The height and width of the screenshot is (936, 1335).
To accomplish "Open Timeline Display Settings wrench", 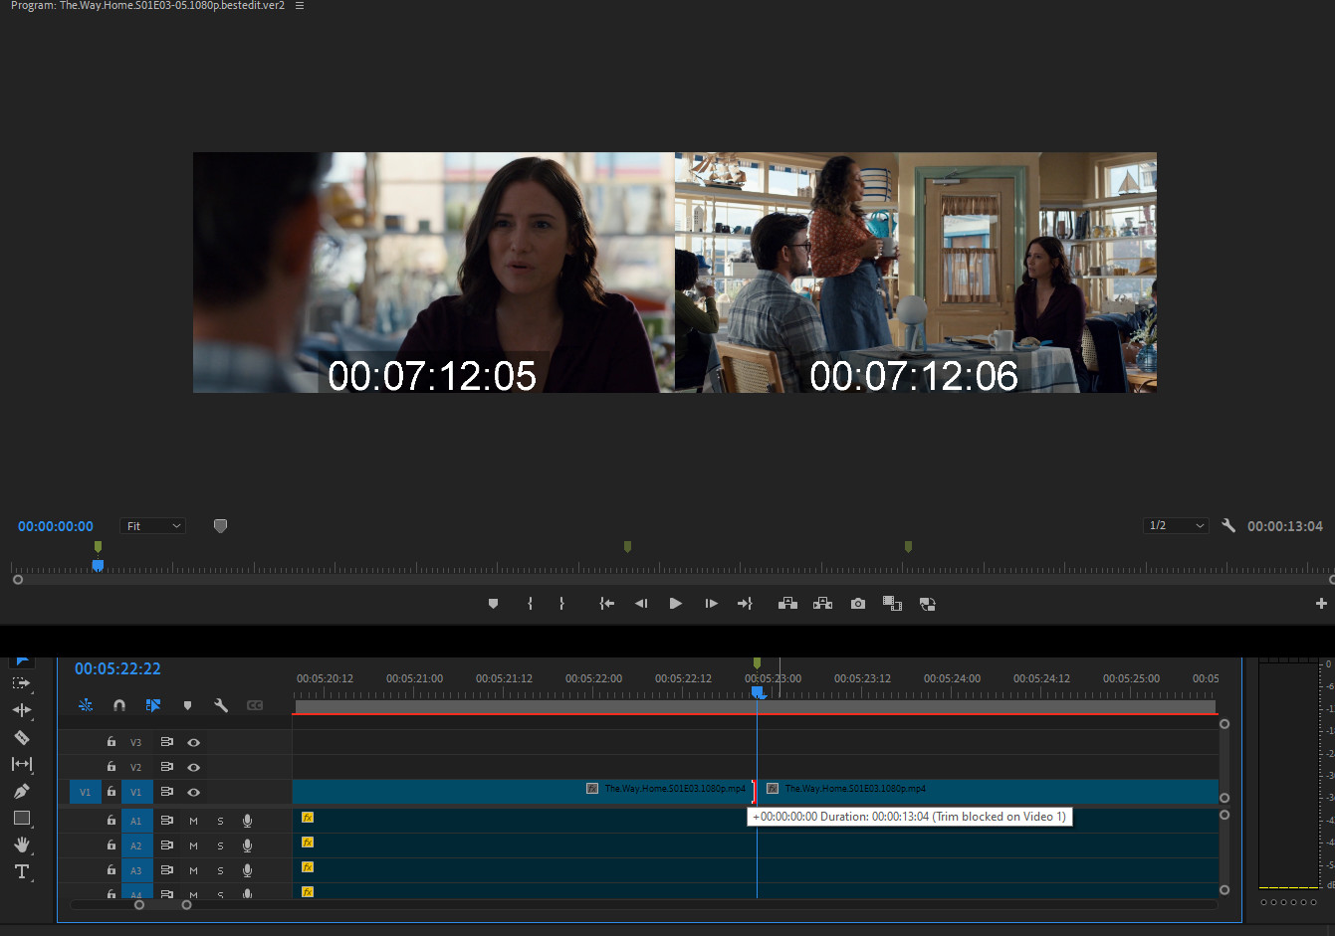I will point(221,705).
